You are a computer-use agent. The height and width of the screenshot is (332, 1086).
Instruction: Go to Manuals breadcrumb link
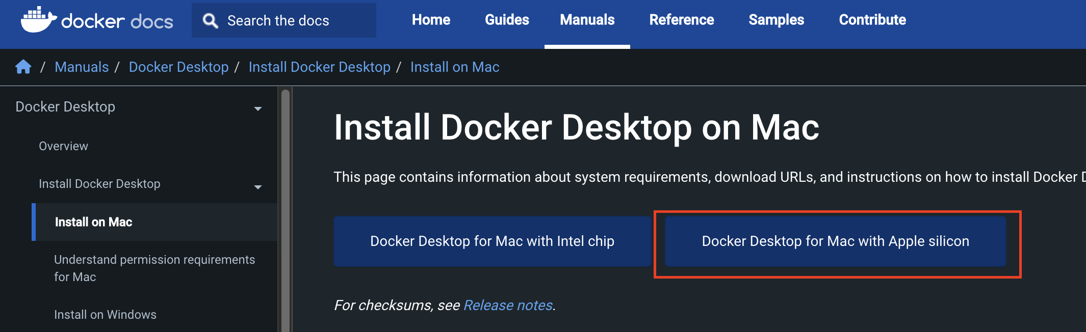point(82,67)
